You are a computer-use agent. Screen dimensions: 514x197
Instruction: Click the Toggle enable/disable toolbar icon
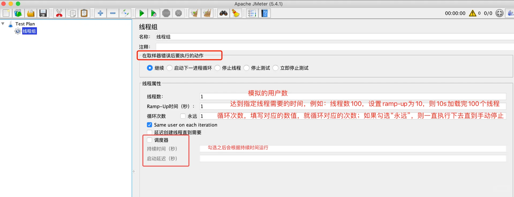(x=125, y=13)
